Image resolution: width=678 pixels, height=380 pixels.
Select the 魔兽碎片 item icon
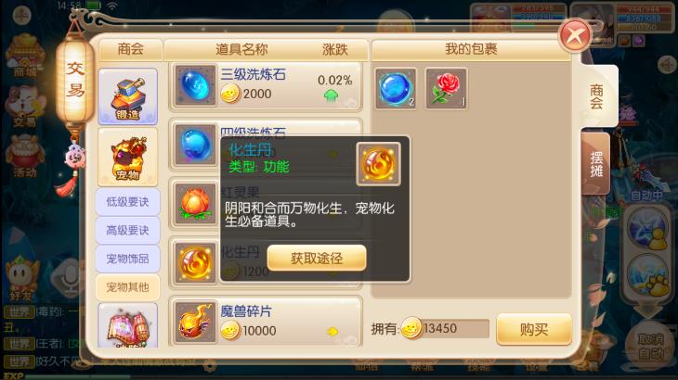[x=195, y=322]
